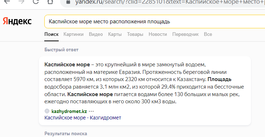The width and height of the screenshot is (265, 137).
Task: Click the padlock site security icon
Action: coord(68,2)
